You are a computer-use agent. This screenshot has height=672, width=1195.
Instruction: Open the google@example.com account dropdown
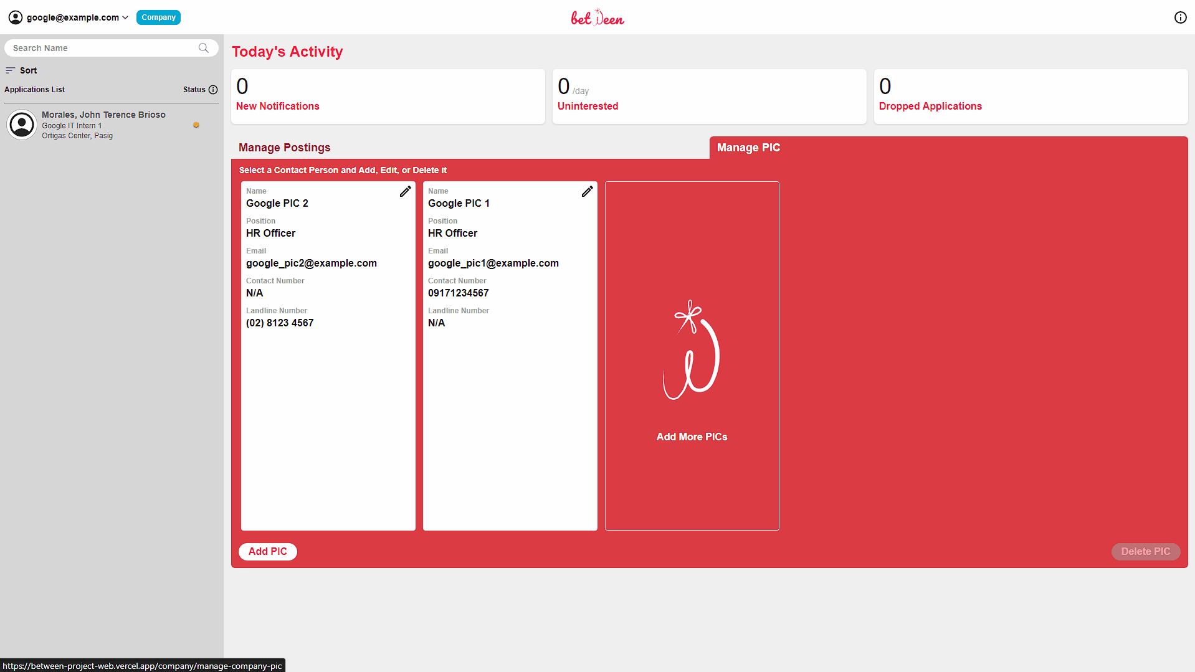(x=77, y=17)
